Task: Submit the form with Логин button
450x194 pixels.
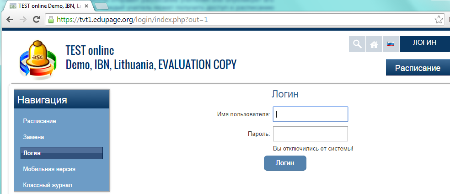Action: point(285,163)
